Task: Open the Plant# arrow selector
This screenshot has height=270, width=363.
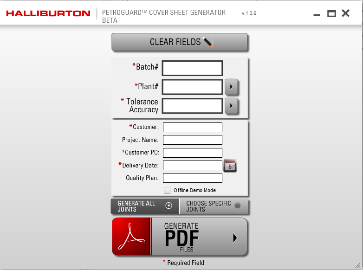Action: point(231,87)
